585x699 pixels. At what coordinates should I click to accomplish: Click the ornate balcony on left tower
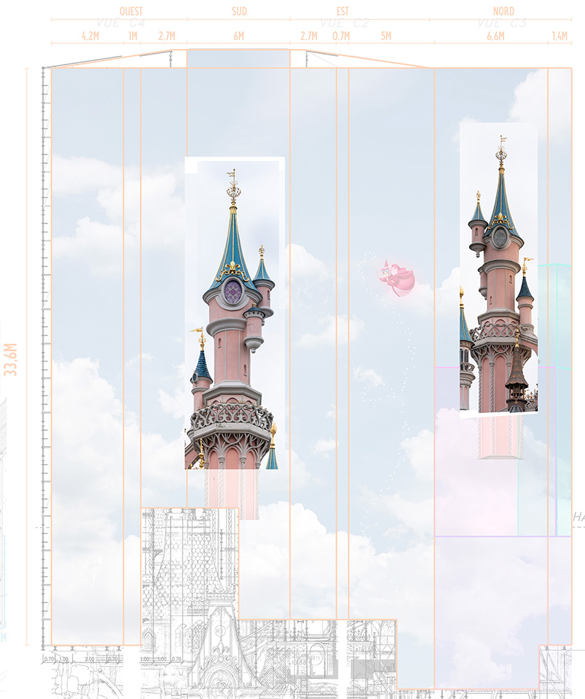click(231, 417)
